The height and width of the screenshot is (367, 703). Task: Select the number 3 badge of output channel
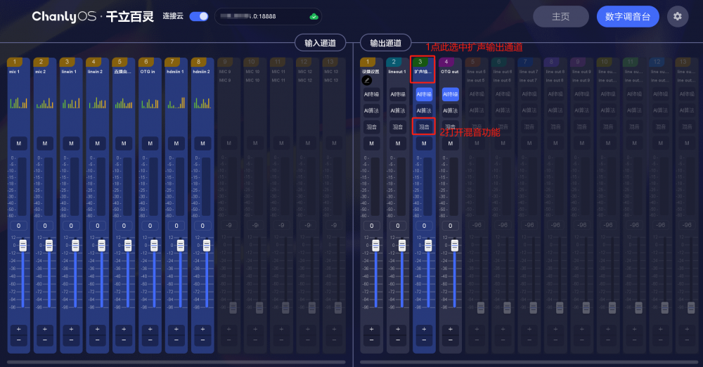point(421,62)
